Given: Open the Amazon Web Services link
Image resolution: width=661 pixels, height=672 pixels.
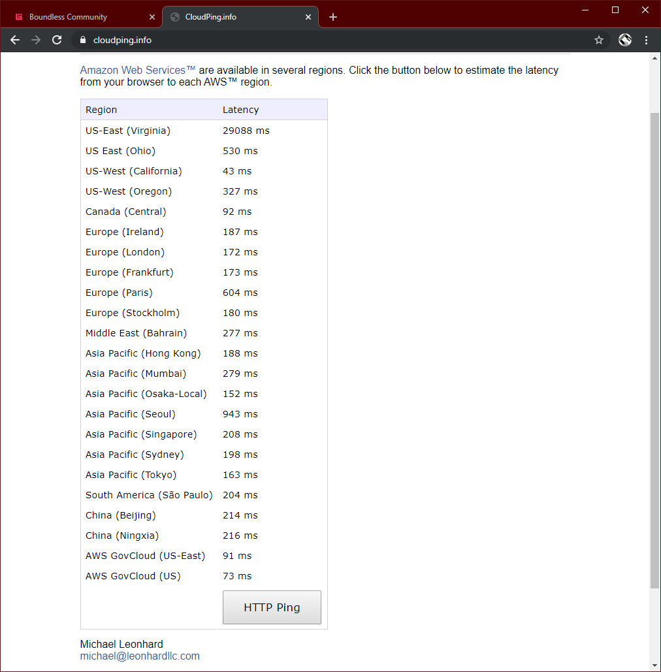Looking at the screenshot, I should point(138,70).
